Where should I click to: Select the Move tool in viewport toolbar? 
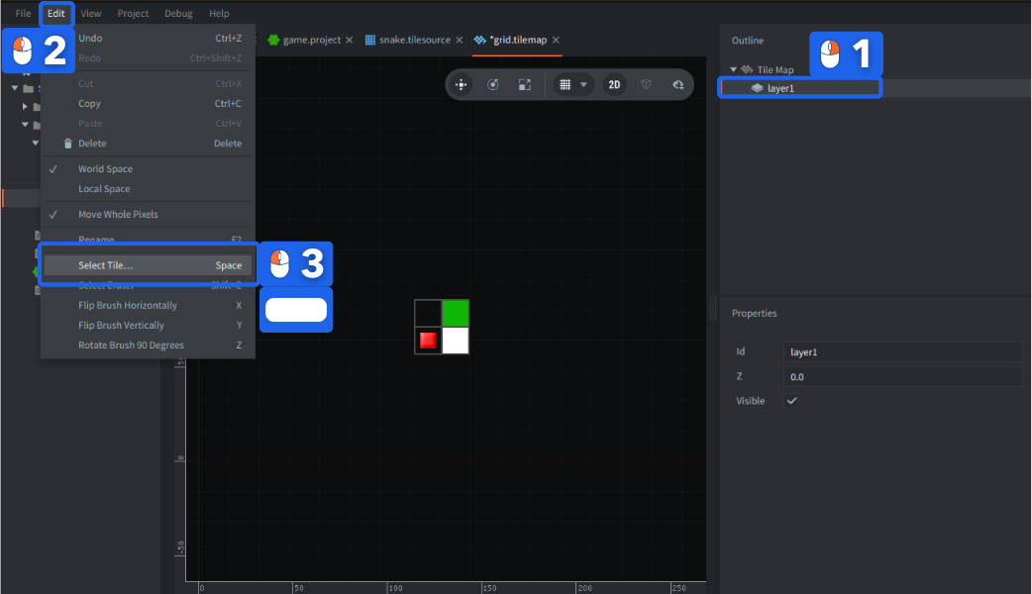coord(461,85)
